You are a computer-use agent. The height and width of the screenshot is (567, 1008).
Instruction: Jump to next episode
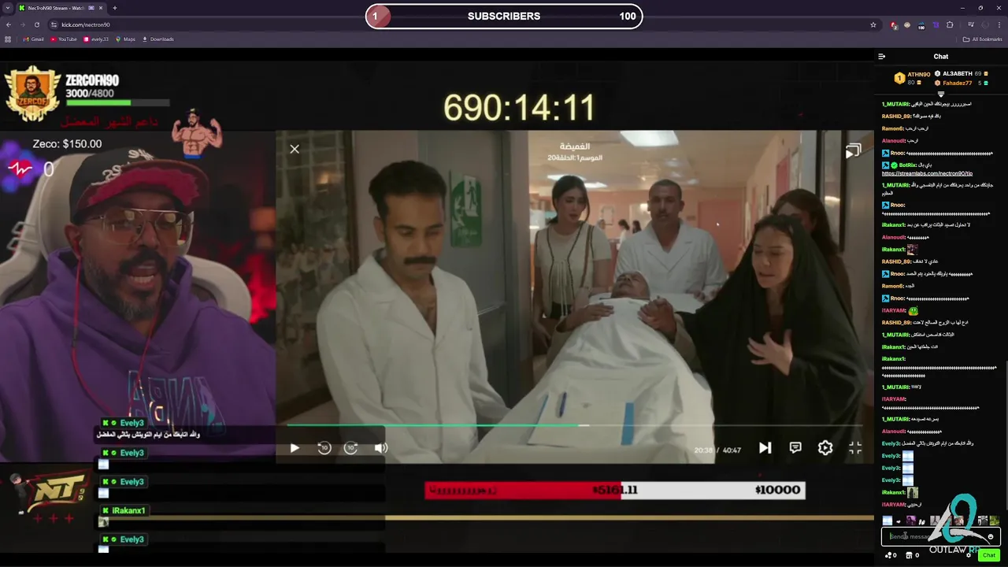[765, 448]
